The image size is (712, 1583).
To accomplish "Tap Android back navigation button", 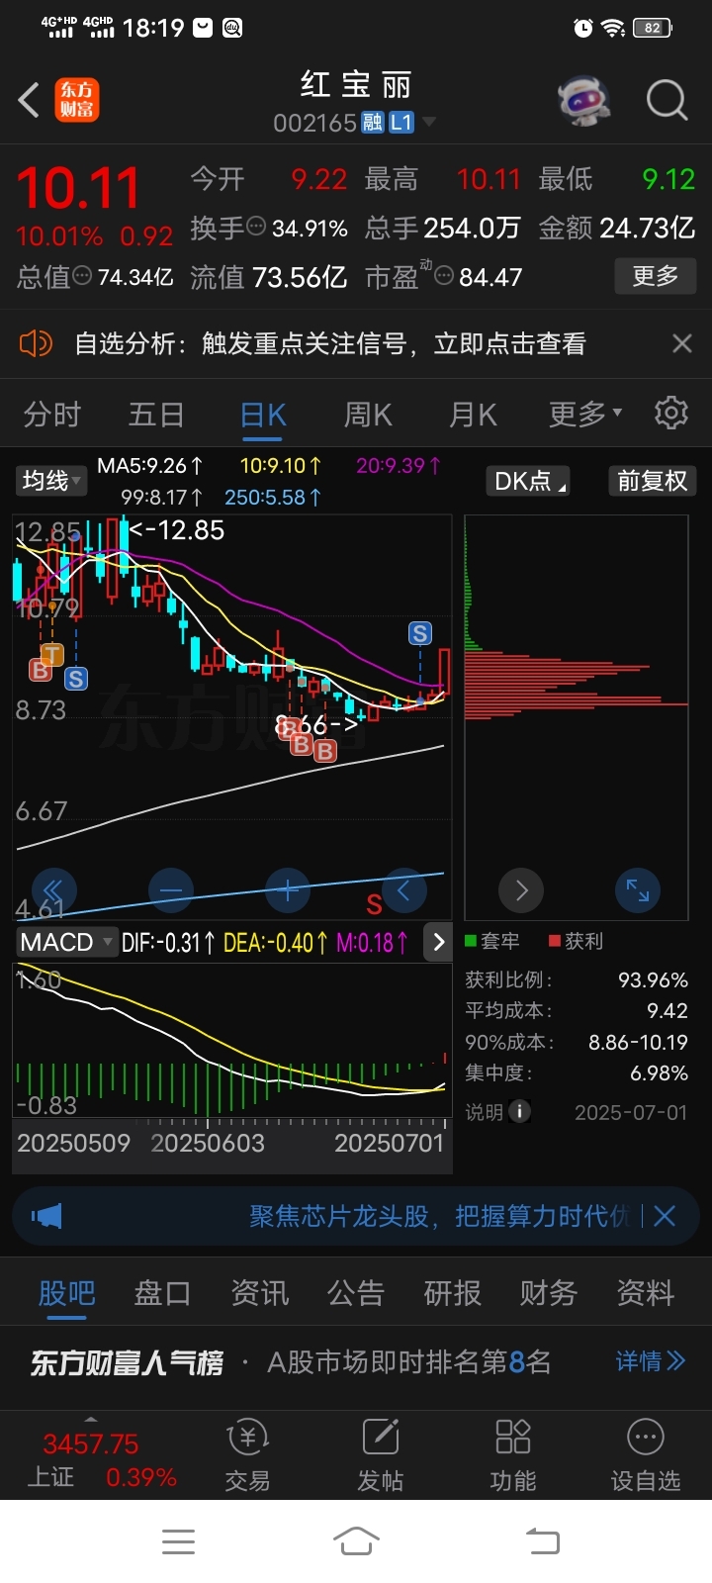I will click(542, 1541).
